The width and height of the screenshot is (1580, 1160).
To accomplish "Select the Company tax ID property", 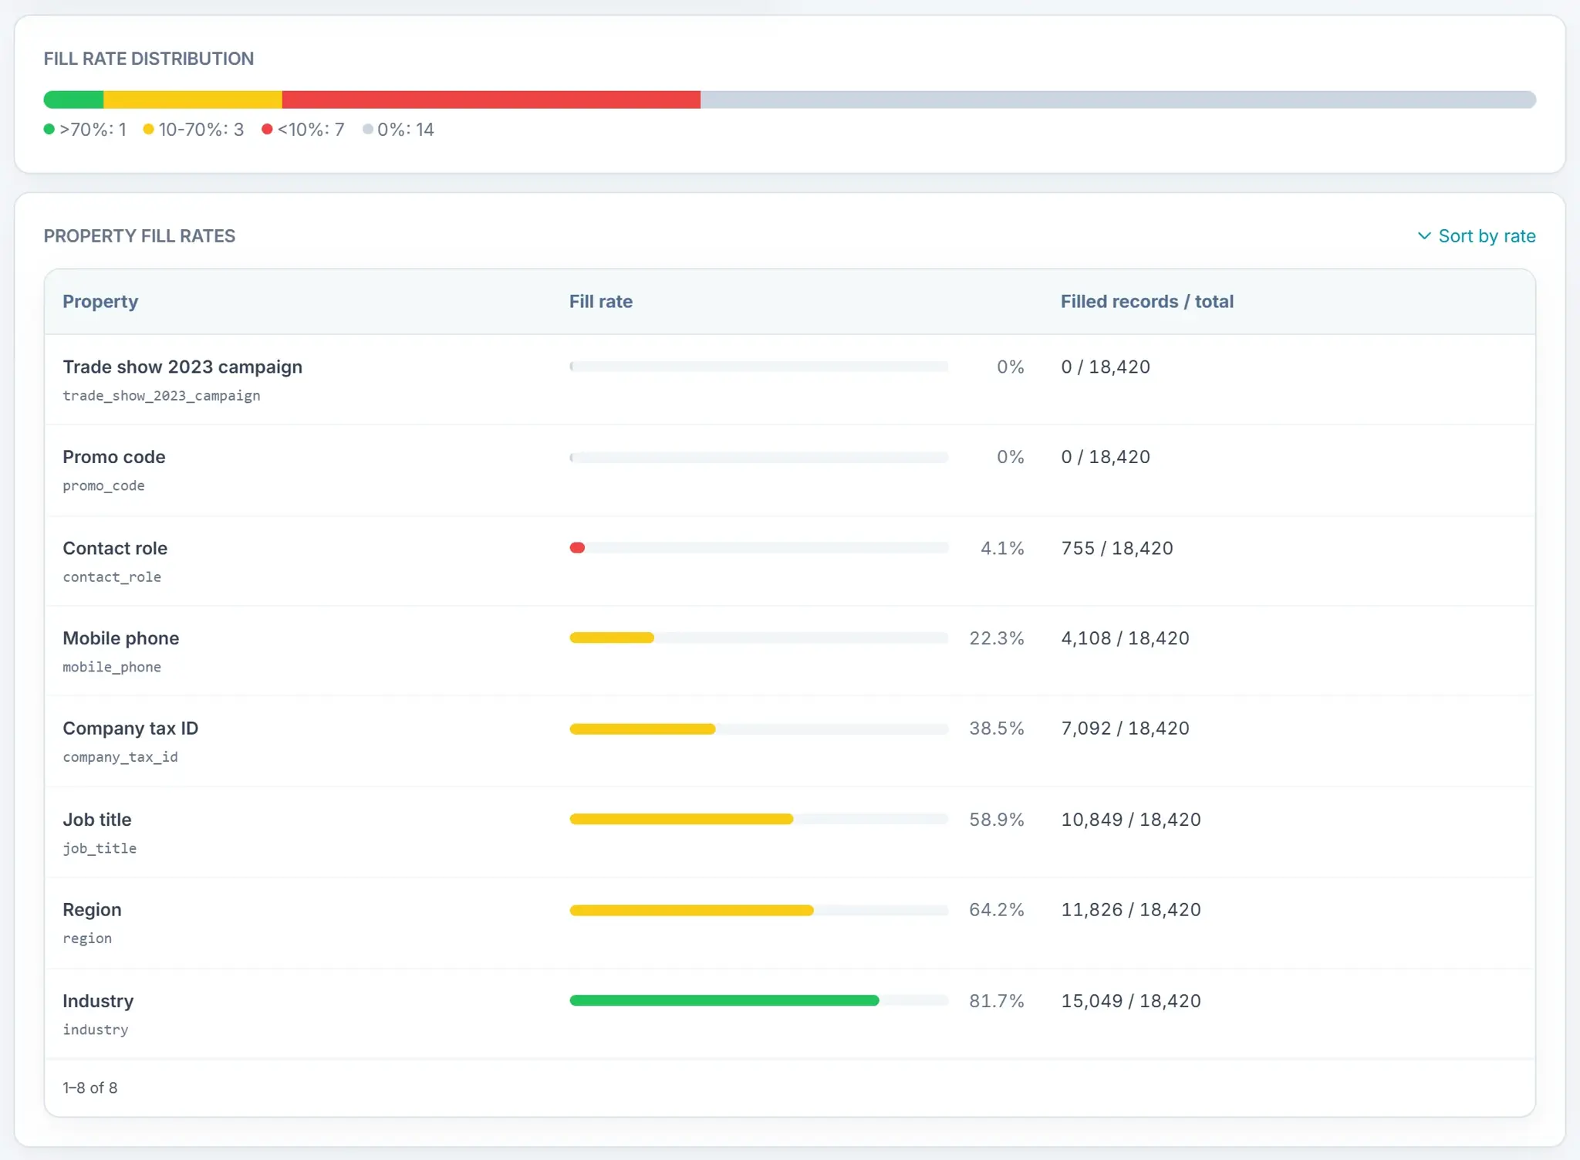I will pyautogui.click(x=130, y=729).
